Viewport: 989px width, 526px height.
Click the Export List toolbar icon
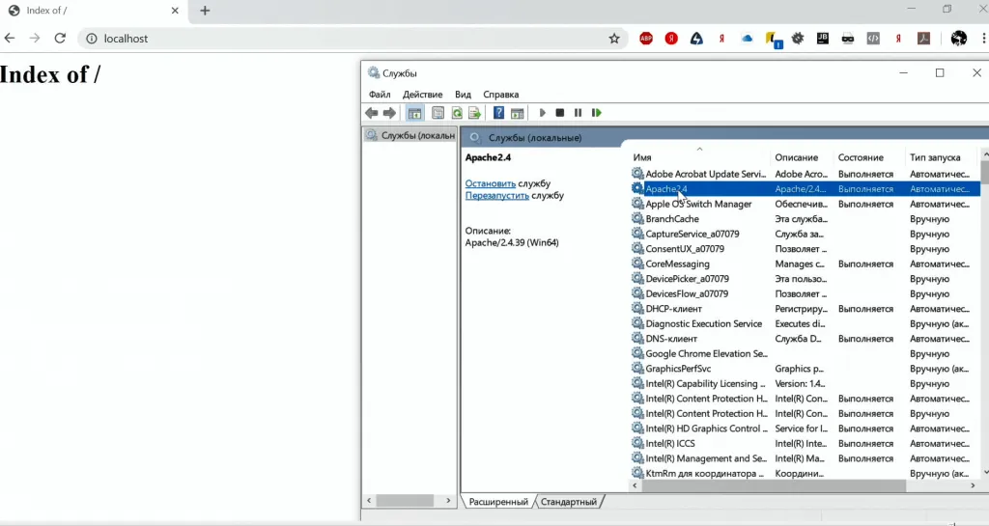point(474,113)
